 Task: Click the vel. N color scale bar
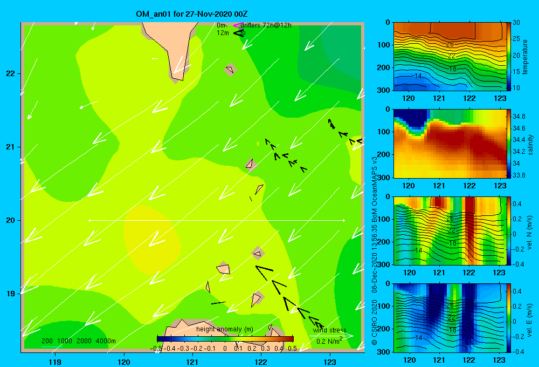(x=508, y=230)
